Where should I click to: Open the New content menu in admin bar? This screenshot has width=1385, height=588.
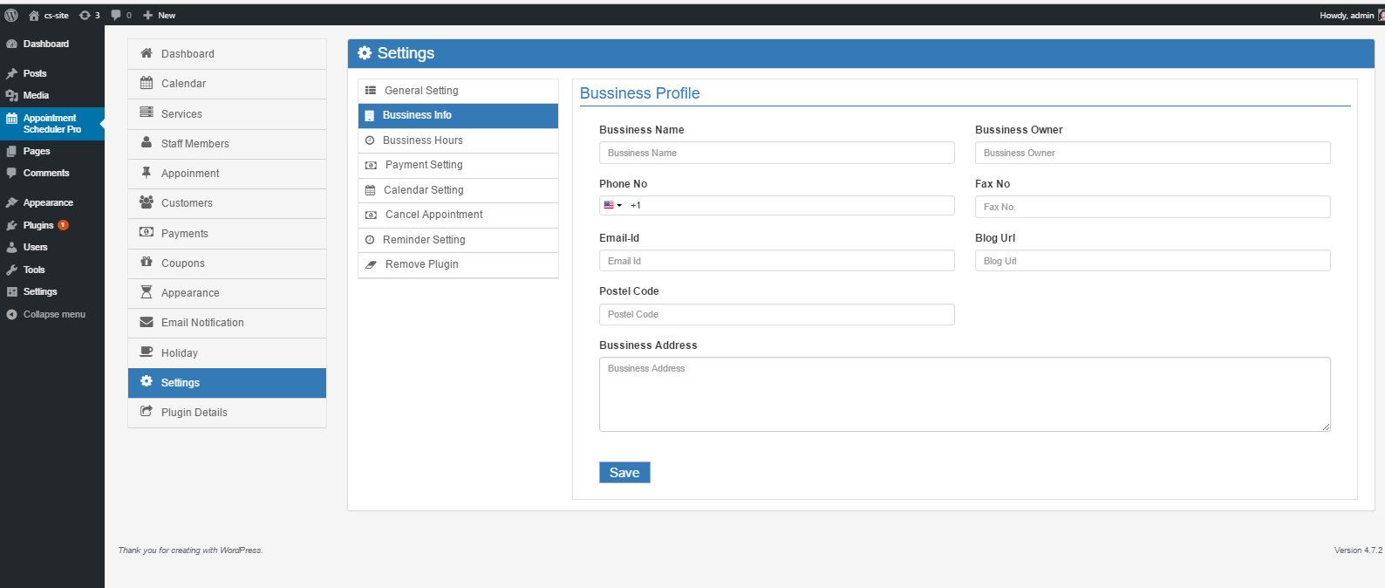coord(160,15)
